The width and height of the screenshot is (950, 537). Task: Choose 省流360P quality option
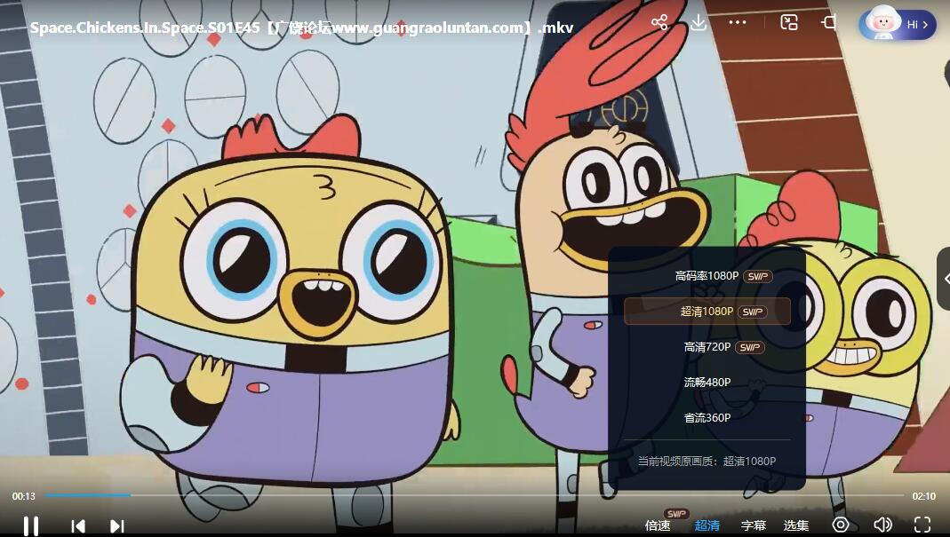tap(707, 418)
